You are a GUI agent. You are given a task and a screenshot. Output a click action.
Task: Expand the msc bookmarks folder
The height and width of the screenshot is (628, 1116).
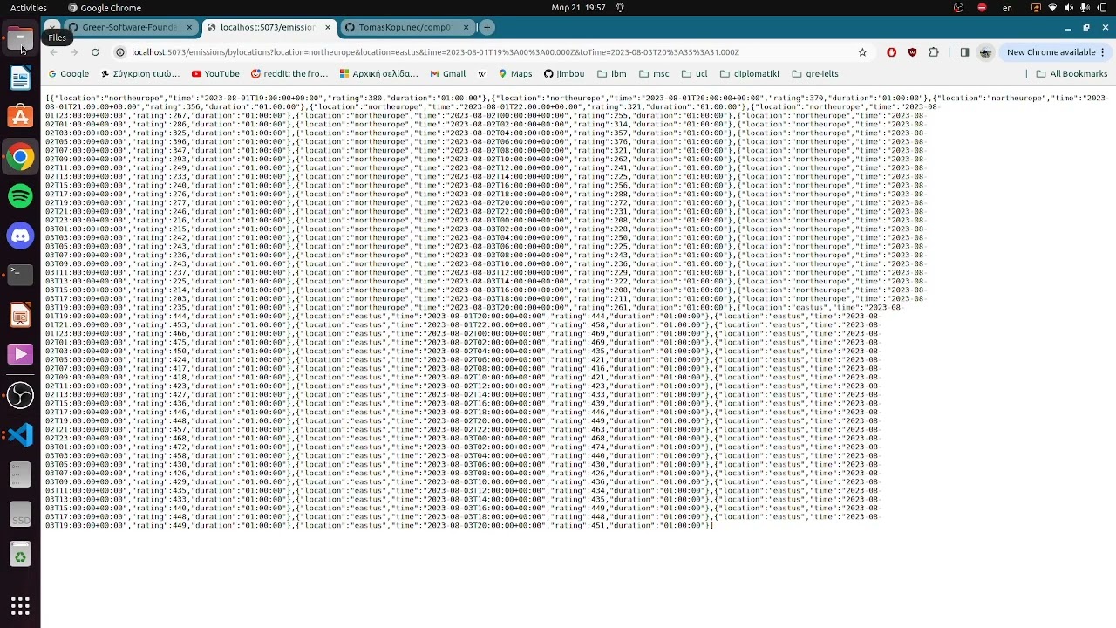[x=654, y=74]
